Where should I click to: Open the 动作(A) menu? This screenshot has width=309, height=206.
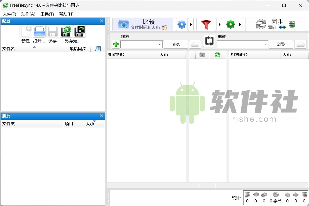[28, 14]
